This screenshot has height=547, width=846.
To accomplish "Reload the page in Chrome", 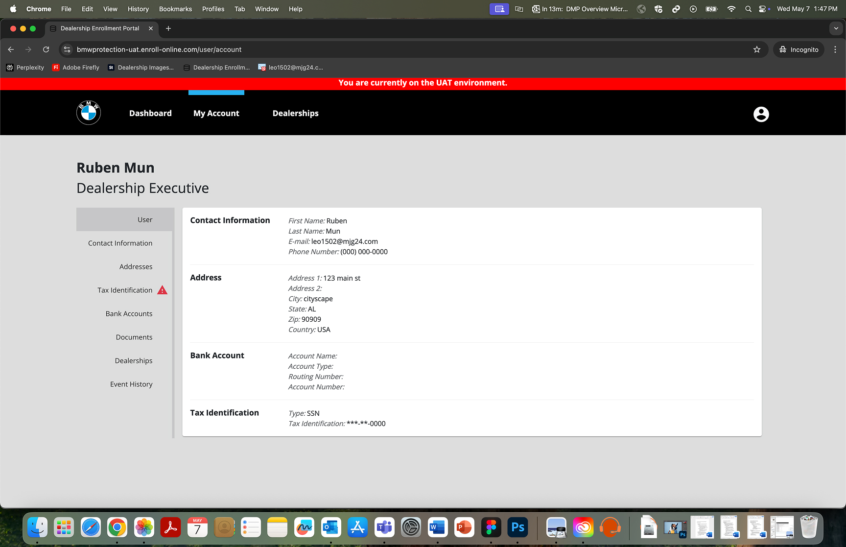I will tap(46, 49).
